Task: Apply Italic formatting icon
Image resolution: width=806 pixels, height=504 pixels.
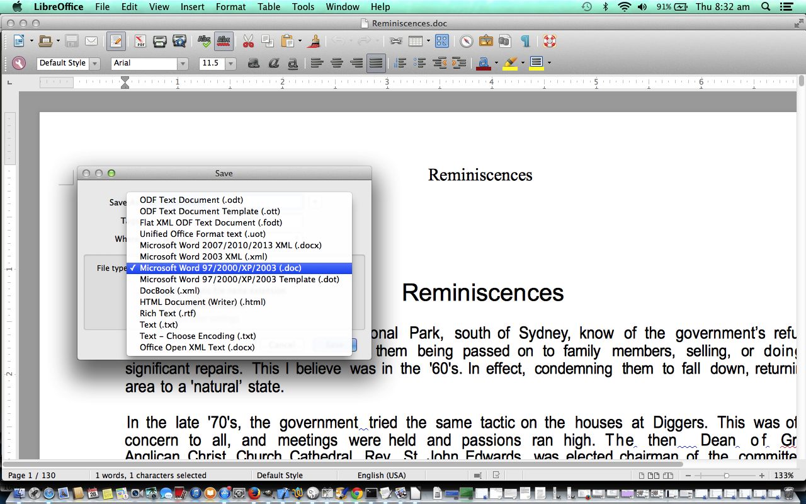Action: (x=273, y=63)
